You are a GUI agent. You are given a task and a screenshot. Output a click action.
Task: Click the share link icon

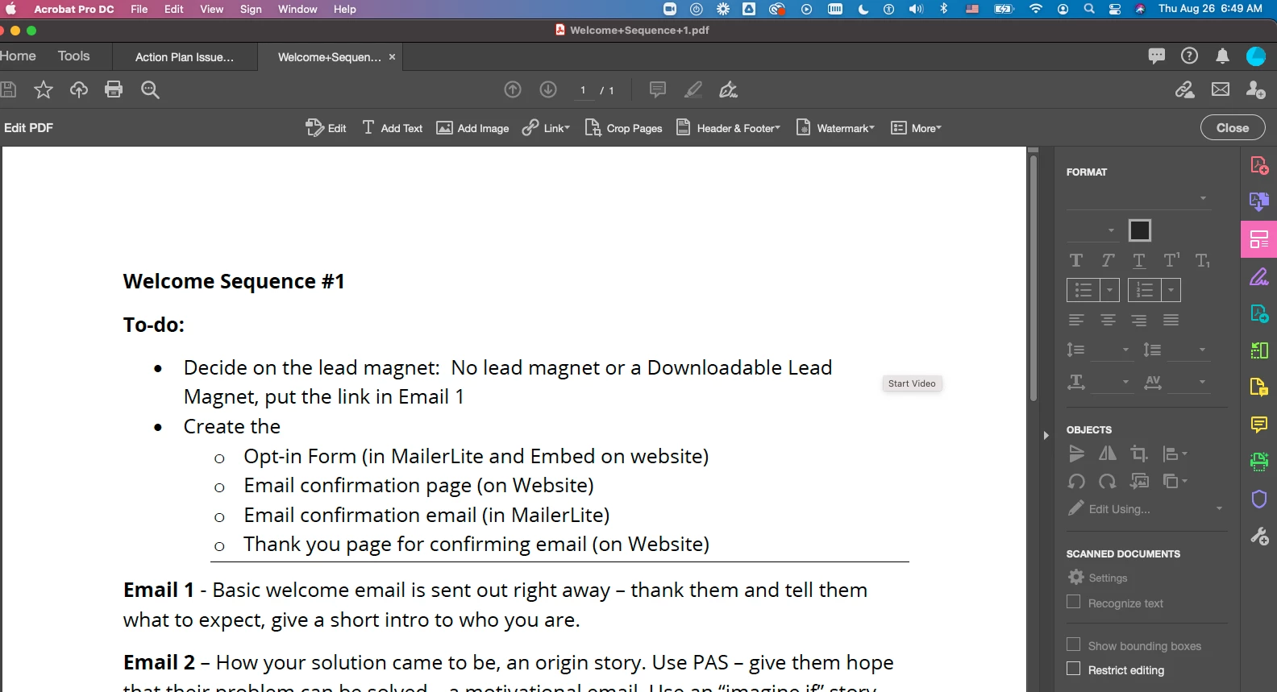(x=1184, y=89)
